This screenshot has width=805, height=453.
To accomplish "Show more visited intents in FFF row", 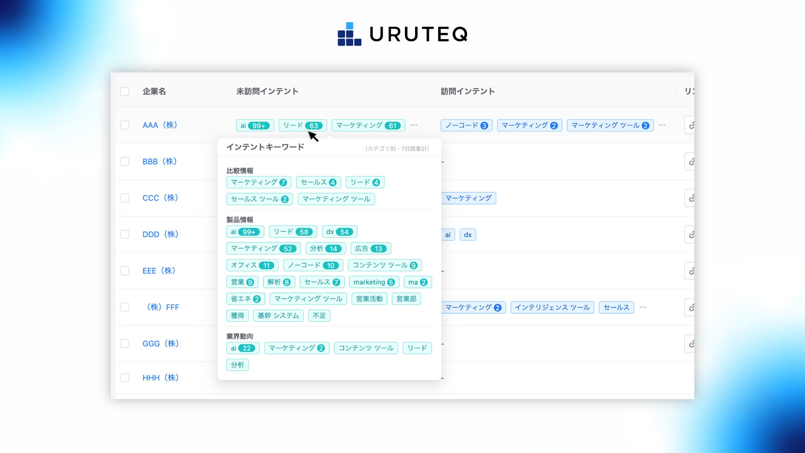I will (x=643, y=307).
